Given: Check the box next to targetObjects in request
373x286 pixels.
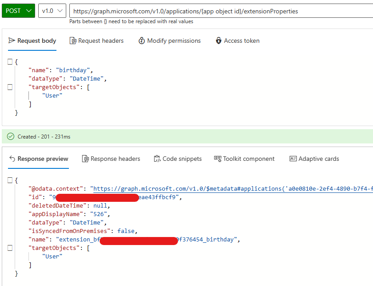Looking at the screenshot, I should (x=10, y=87).
